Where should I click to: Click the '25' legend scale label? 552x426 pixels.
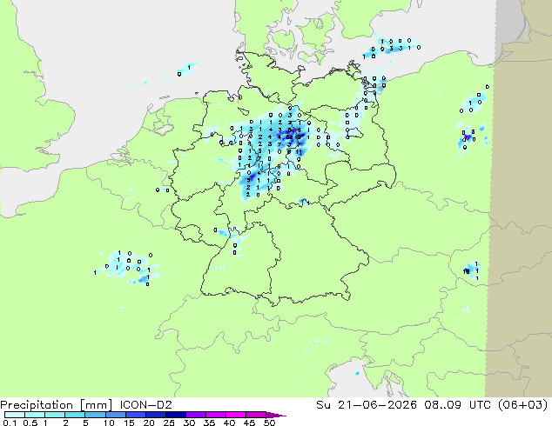point(169,423)
